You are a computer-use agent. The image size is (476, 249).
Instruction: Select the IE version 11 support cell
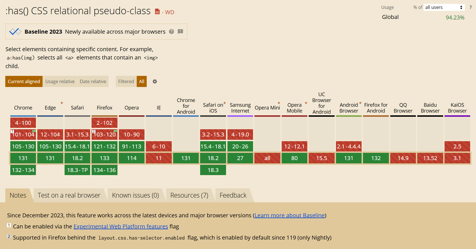click(x=159, y=158)
